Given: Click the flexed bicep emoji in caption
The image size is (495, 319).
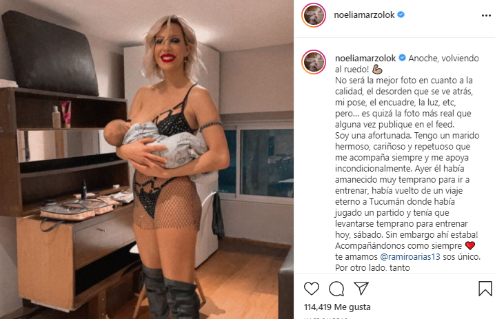Looking at the screenshot, I should [x=377, y=69].
